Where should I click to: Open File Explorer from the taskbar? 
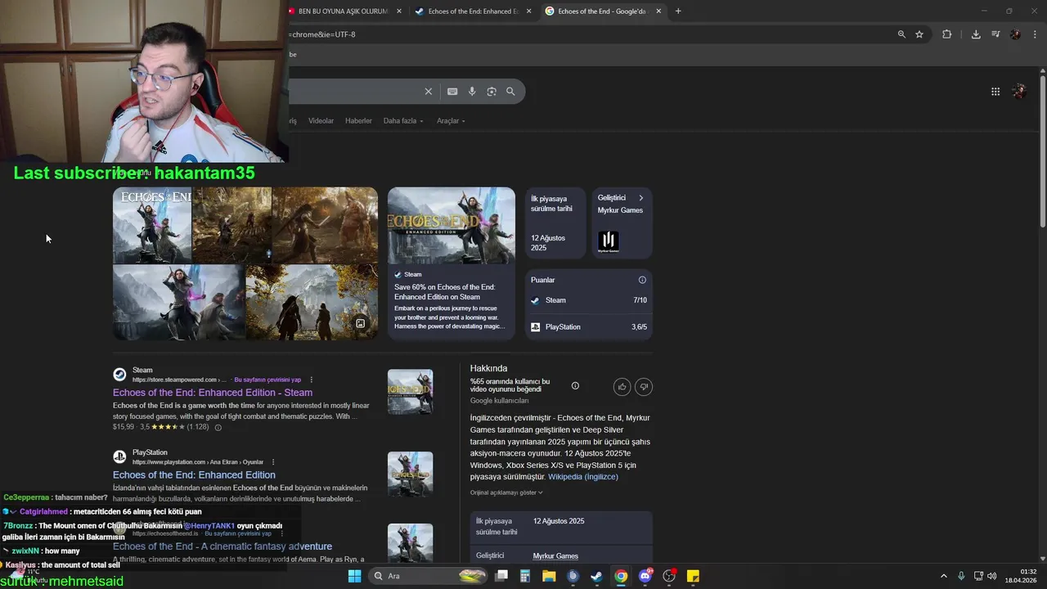tap(549, 576)
